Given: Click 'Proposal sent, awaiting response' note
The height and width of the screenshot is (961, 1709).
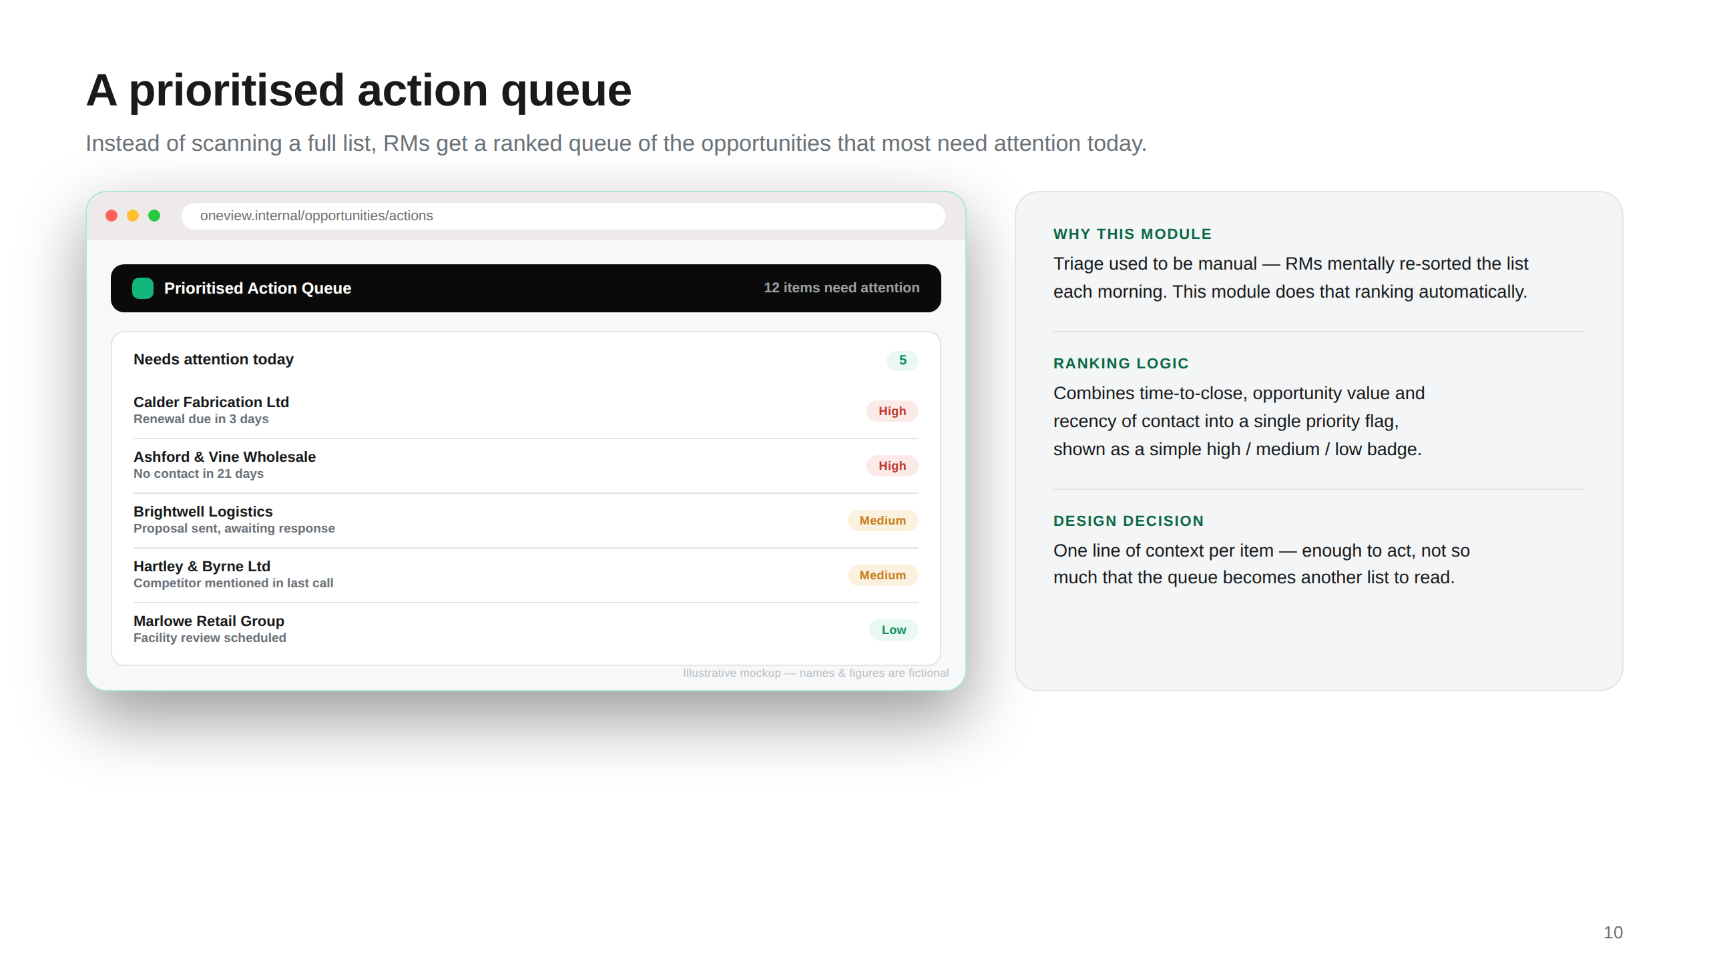Looking at the screenshot, I should click(234, 529).
